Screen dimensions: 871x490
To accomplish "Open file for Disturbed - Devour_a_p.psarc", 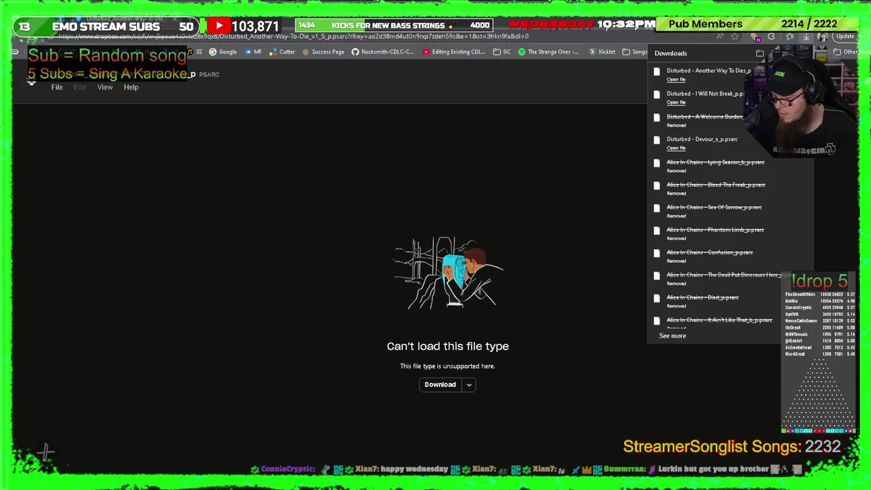I will pyautogui.click(x=676, y=148).
